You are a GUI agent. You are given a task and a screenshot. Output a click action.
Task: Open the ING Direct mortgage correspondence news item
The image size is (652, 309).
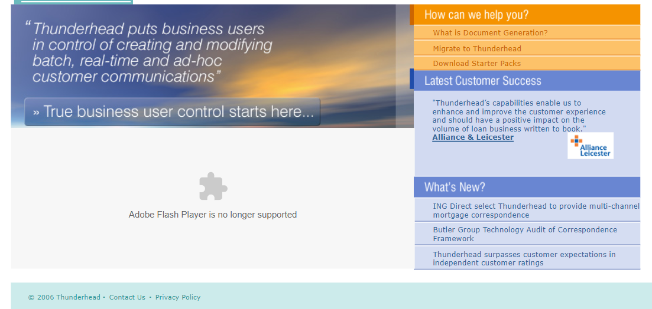tap(536, 211)
